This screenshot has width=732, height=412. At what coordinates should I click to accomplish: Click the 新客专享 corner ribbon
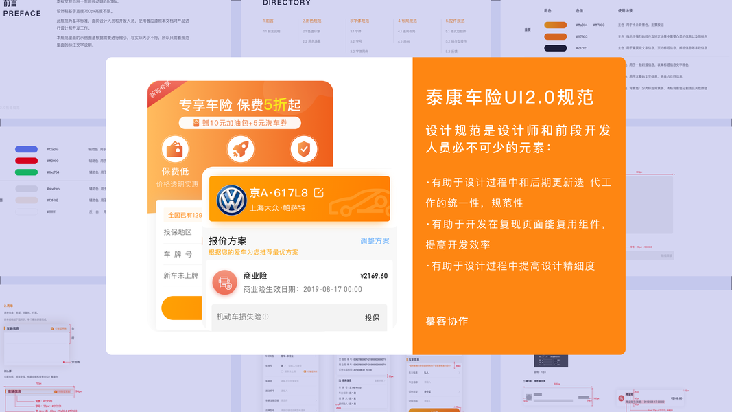[x=161, y=89]
